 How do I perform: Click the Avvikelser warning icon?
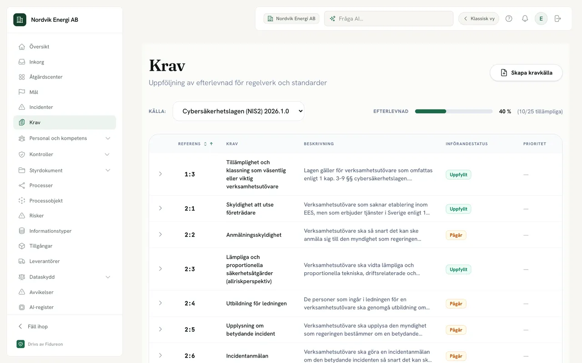click(21, 292)
